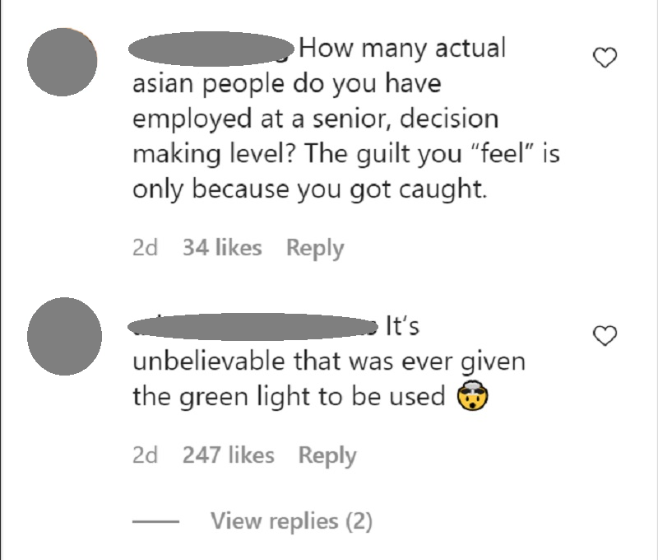Like the comment about senior asian employees
Viewport: 658px width, 560px height.
605,58
